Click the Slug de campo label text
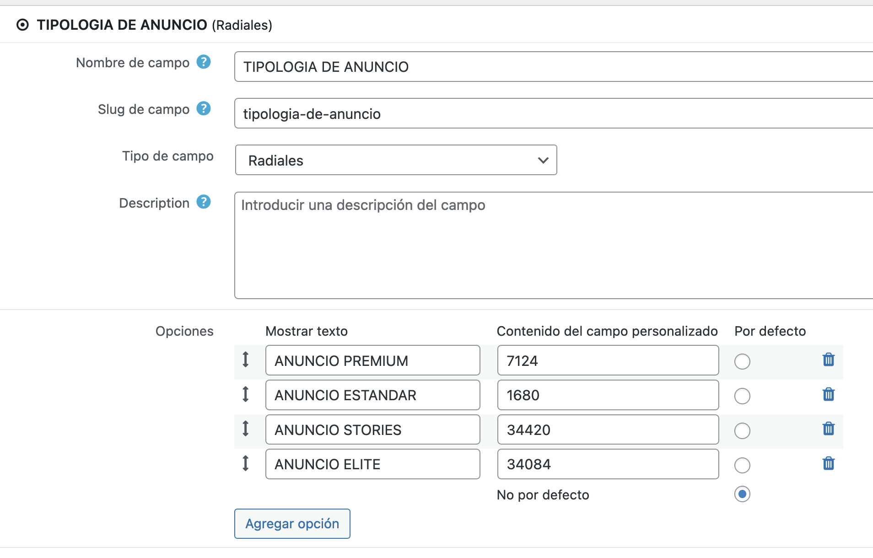This screenshot has height=558, width=873. (144, 109)
